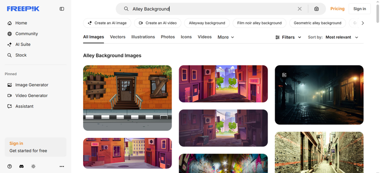Switch to Vectors tab
The image size is (380, 173).
[x=117, y=37]
